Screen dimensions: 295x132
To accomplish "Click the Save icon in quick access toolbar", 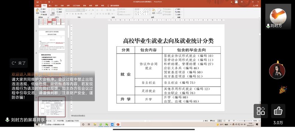I will (x=38, y=2).
